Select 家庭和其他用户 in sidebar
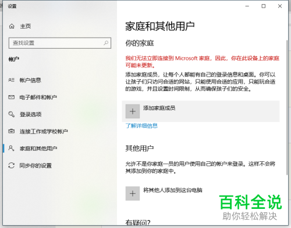Viewport: 291px width, 228px height. tap(38, 149)
